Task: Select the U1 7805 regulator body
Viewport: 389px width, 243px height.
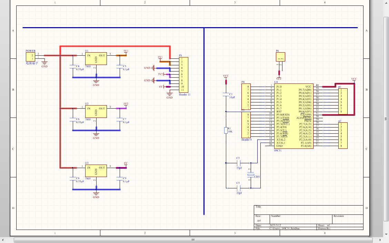Action: coord(96,58)
